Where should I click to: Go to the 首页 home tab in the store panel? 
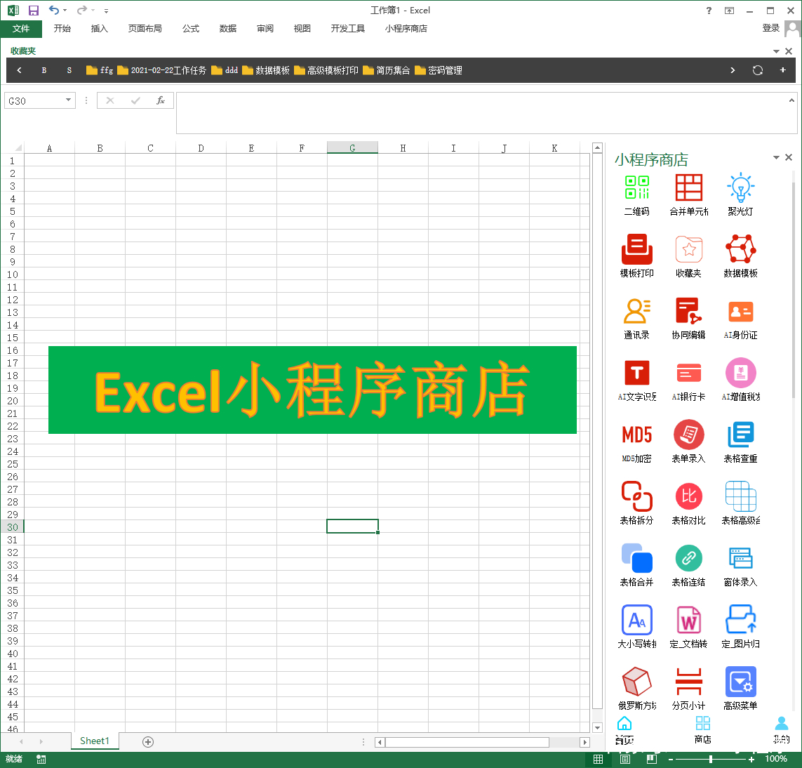point(624,730)
